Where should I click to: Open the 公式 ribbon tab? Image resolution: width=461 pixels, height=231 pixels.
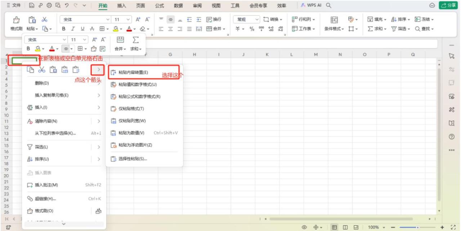[159, 6]
